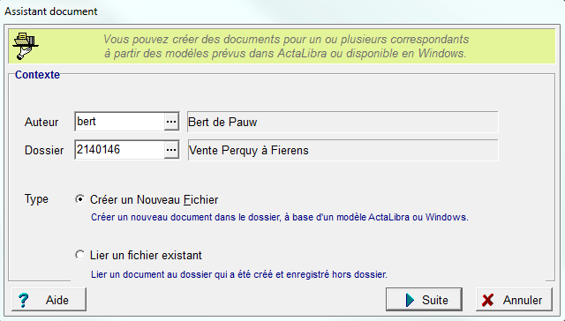This screenshot has height=321, width=565.
Task: Click the green arrow icon on Suite
Action: [x=410, y=300]
